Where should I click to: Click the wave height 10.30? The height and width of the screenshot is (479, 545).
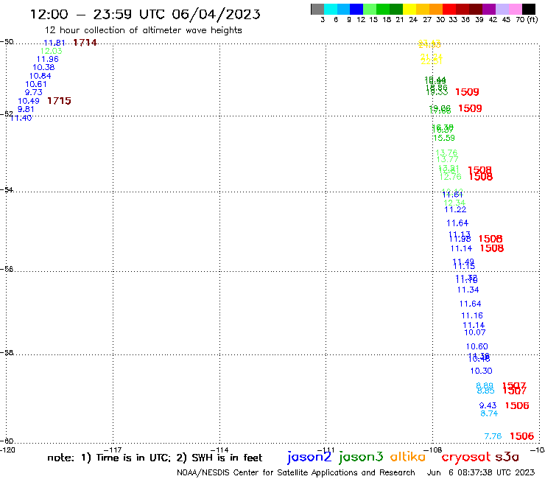[x=482, y=371]
